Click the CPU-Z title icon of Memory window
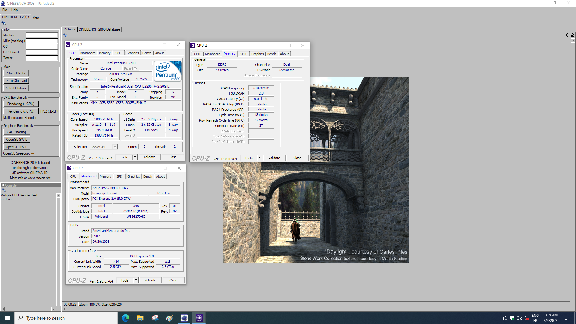576x324 pixels. point(193,46)
